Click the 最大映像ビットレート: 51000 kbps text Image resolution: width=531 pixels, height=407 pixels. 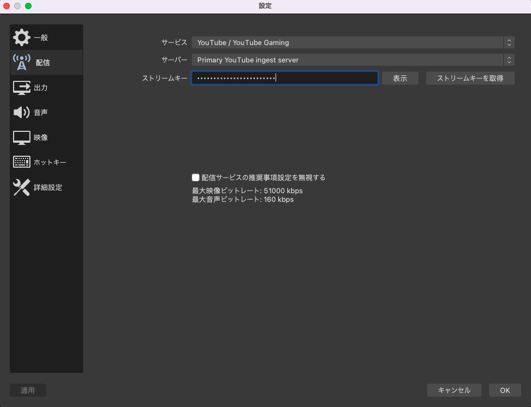click(247, 190)
